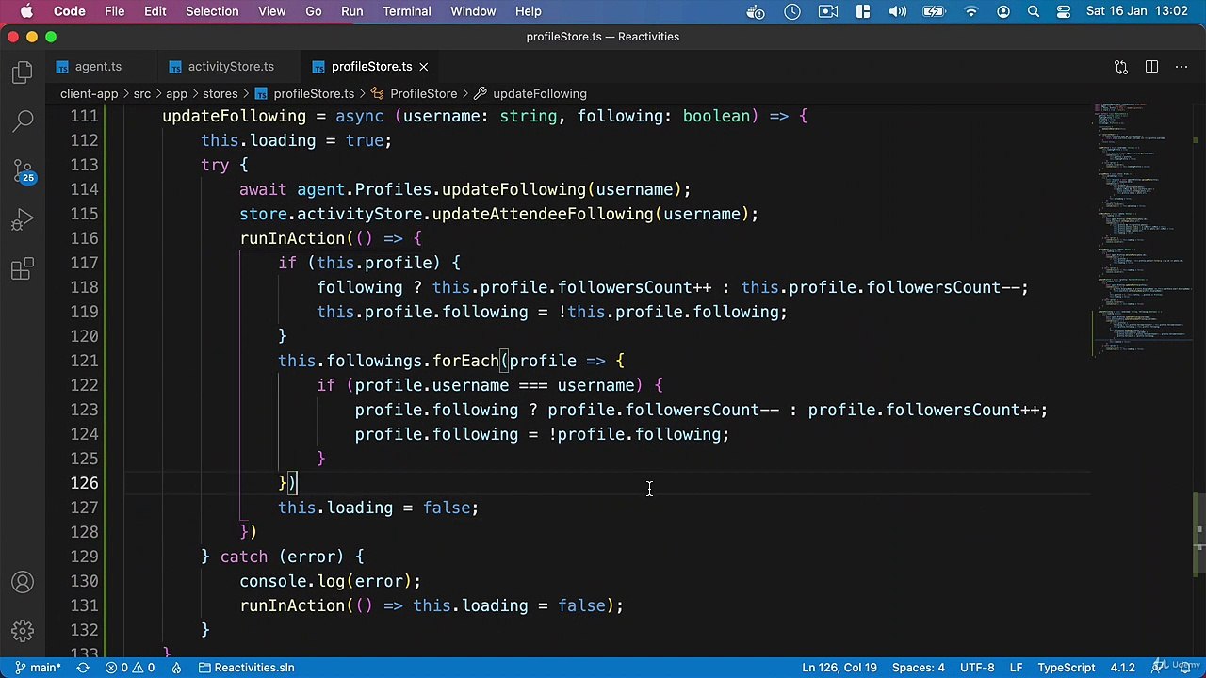The height and width of the screenshot is (678, 1206).
Task: Click the main* git branch in status bar
Action: click(x=37, y=668)
